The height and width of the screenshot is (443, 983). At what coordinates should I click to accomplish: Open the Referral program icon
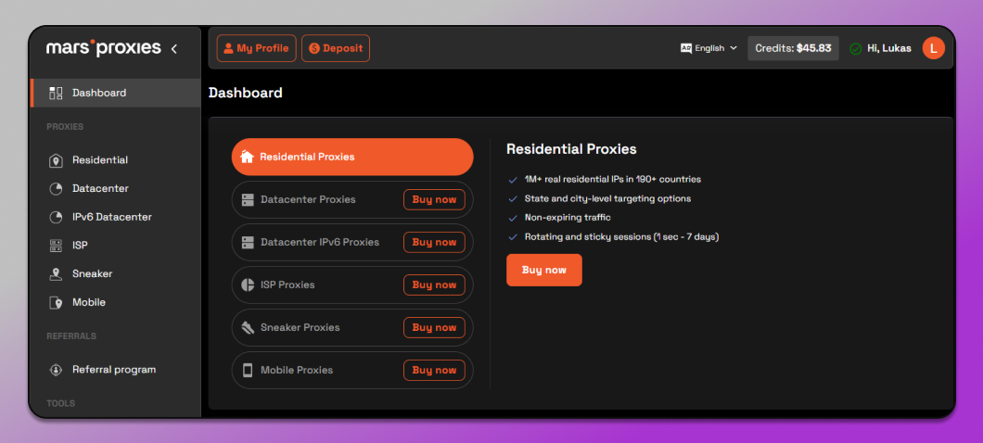(x=56, y=370)
